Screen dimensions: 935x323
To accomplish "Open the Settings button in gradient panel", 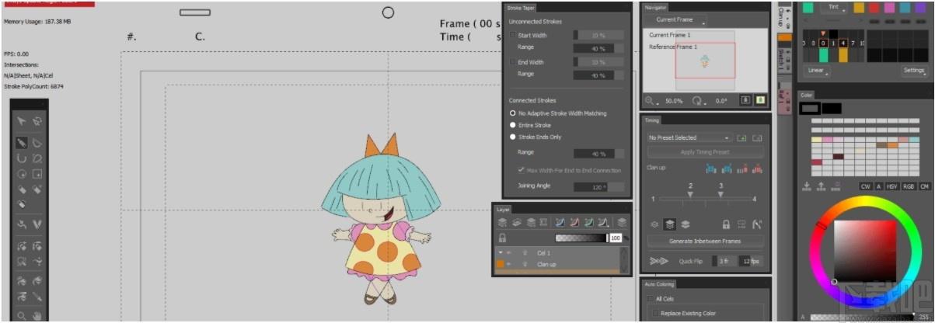I will pos(914,71).
